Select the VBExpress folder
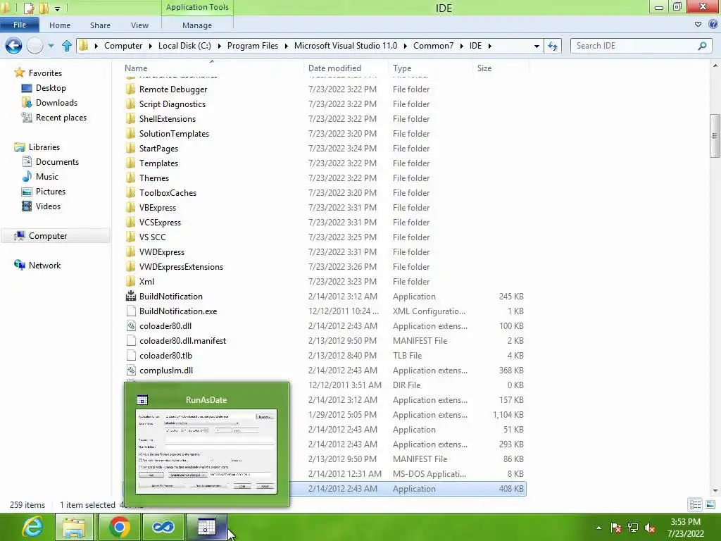This screenshot has height=541, width=721. coord(157,208)
